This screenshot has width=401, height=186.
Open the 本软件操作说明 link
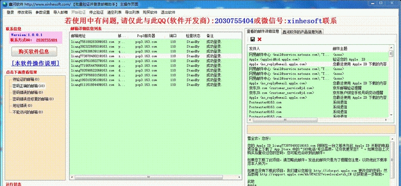tap(35, 63)
